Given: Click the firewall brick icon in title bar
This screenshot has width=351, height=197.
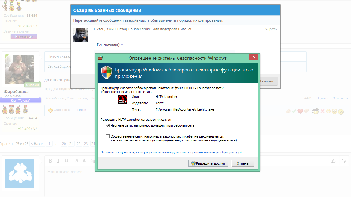Looking at the screenshot, I should [x=101, y=58].
